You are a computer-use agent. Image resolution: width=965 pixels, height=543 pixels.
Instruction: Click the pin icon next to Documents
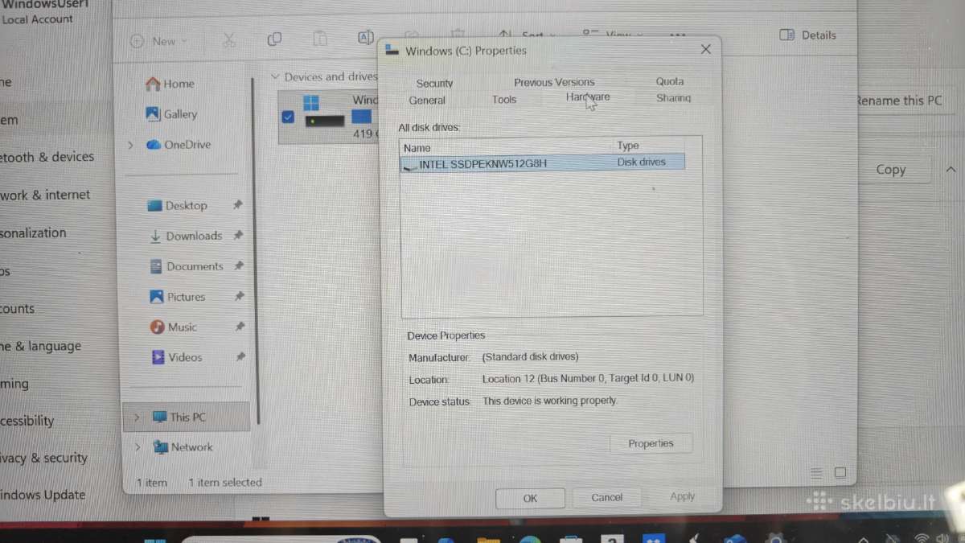(239, 265)
